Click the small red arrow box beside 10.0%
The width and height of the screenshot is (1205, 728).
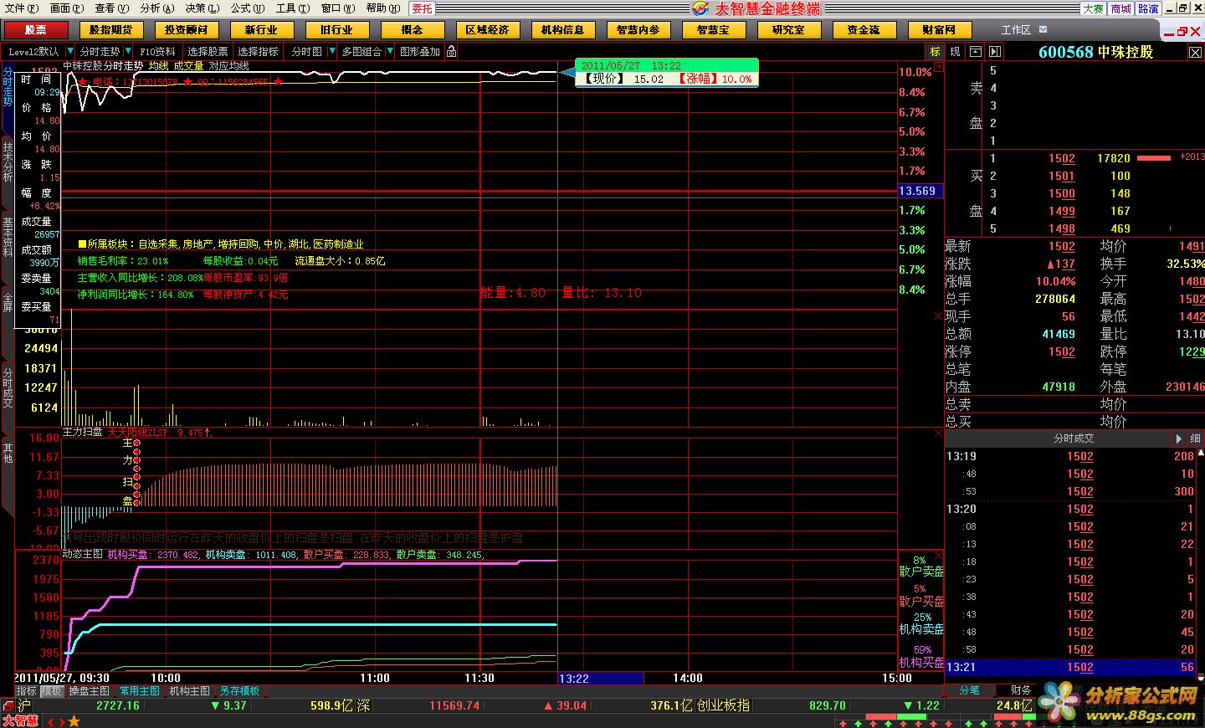[939, 66]
